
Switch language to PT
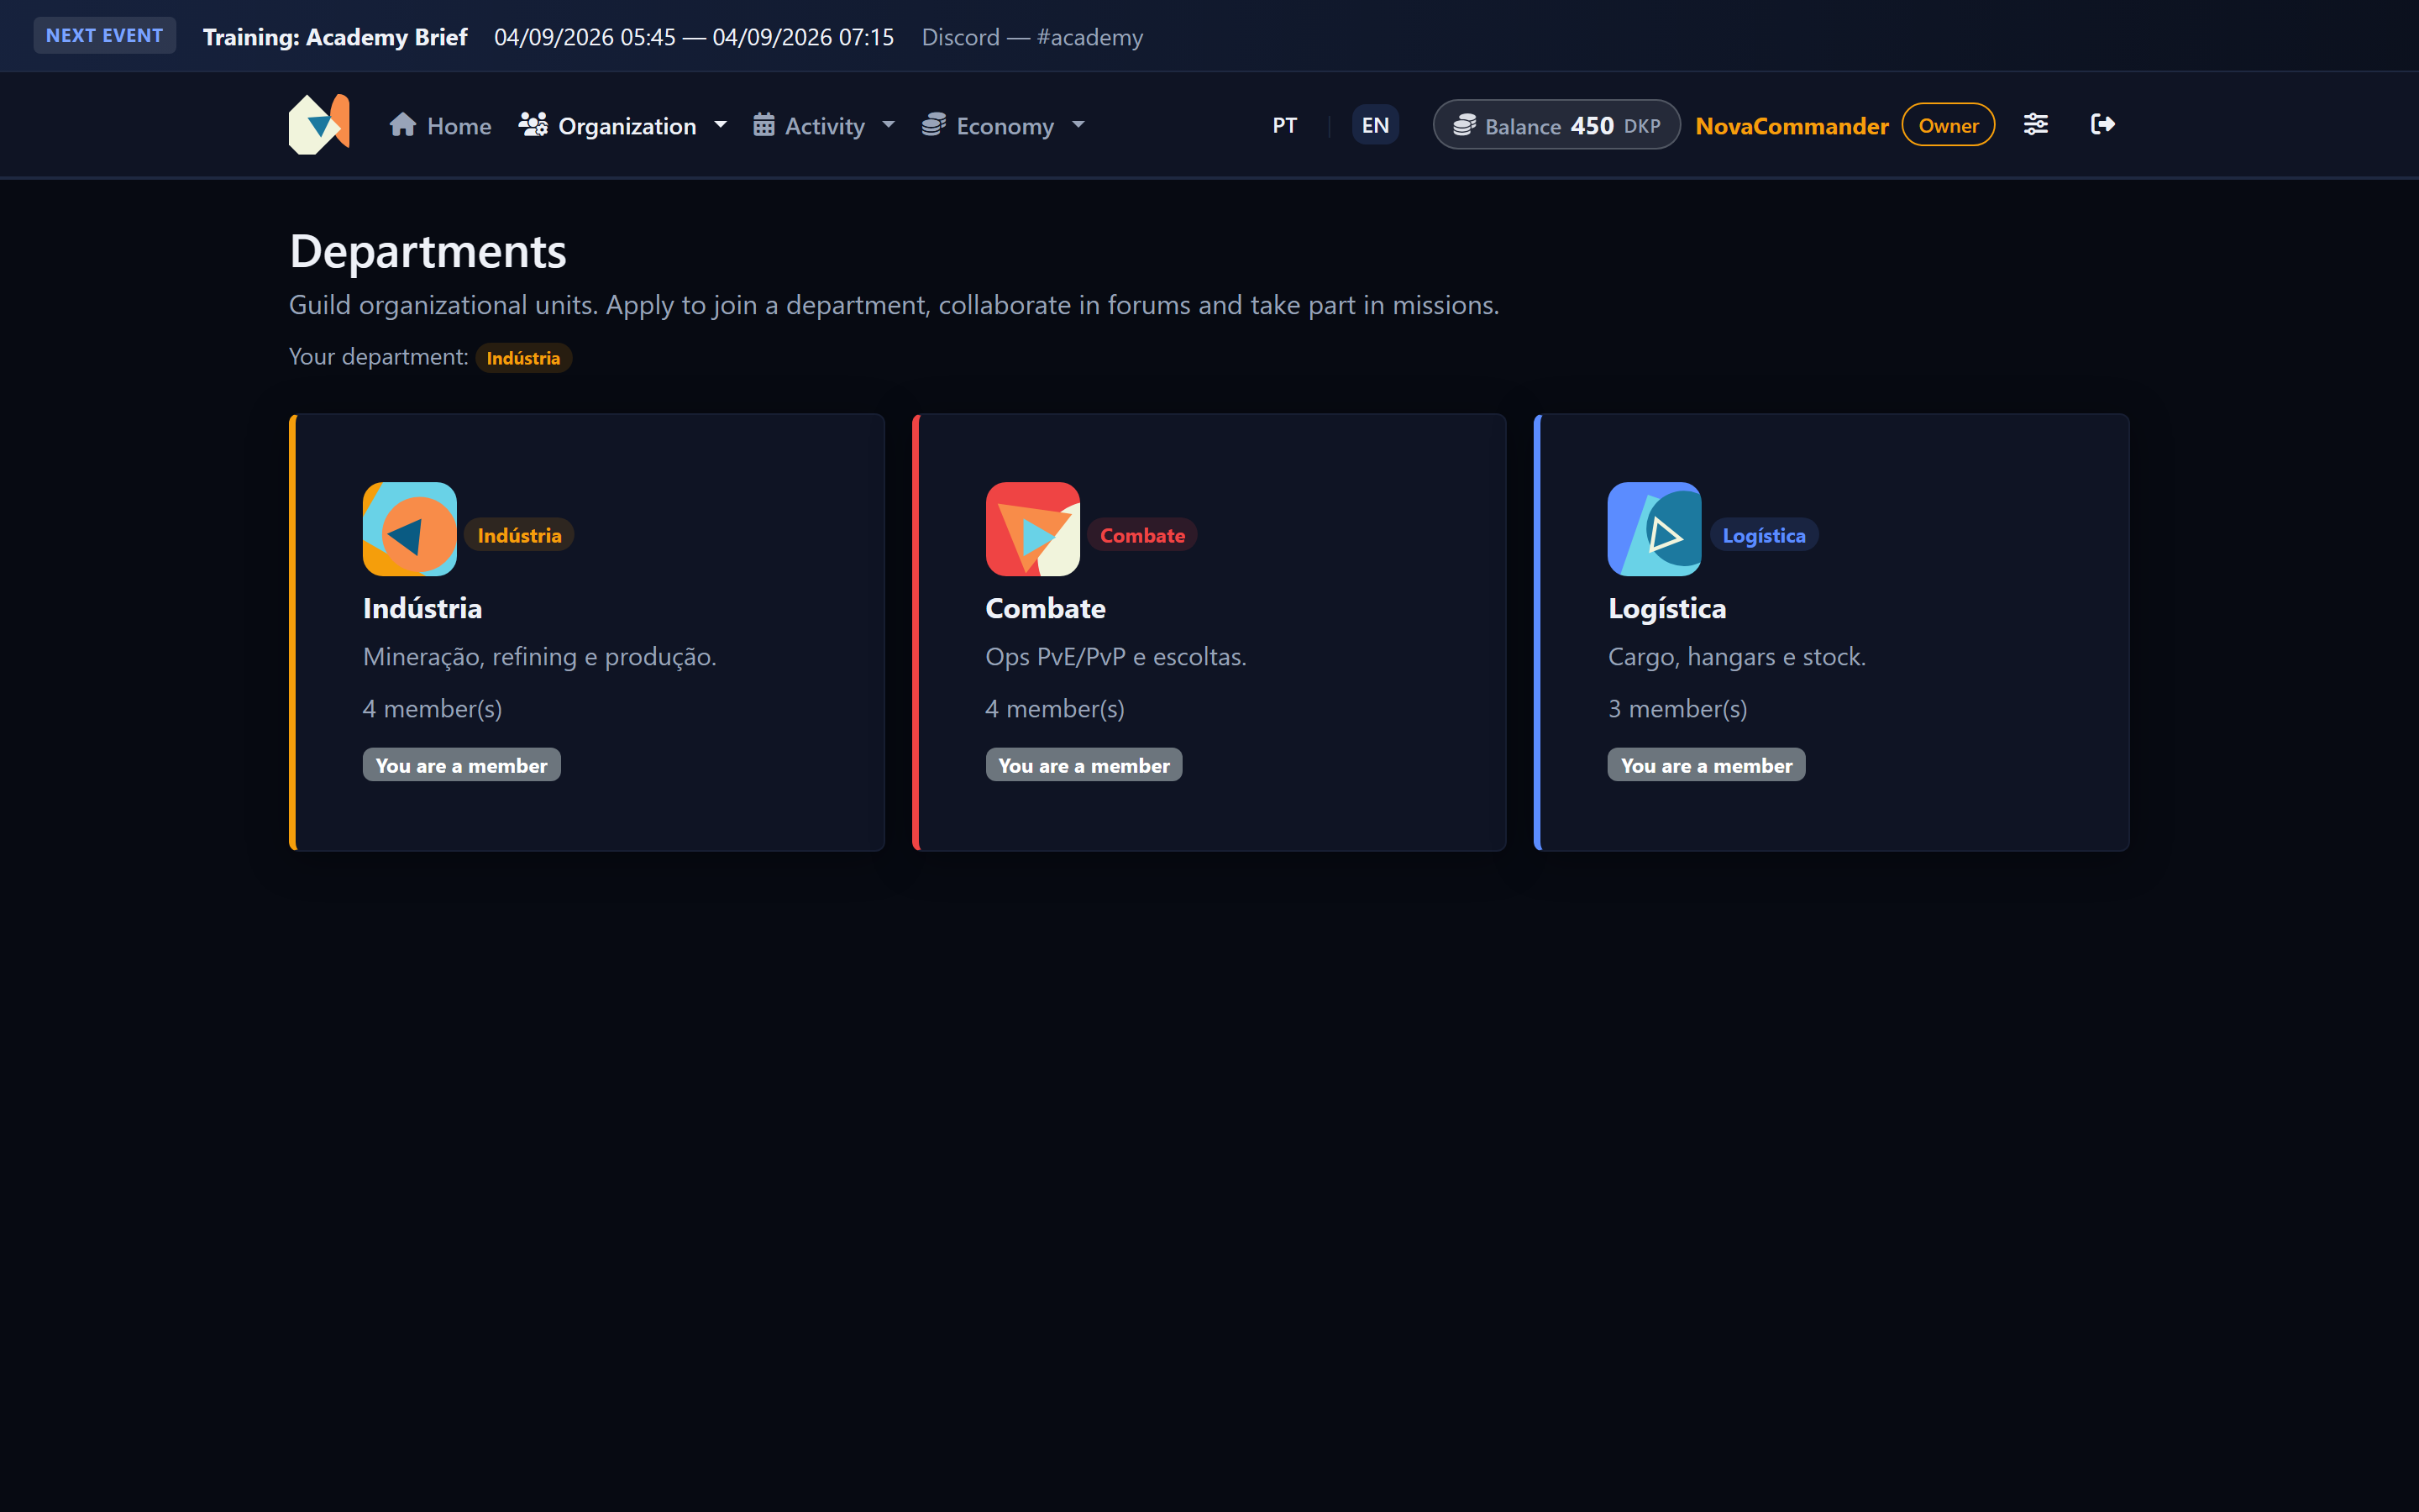click(x=1284, y=125)
